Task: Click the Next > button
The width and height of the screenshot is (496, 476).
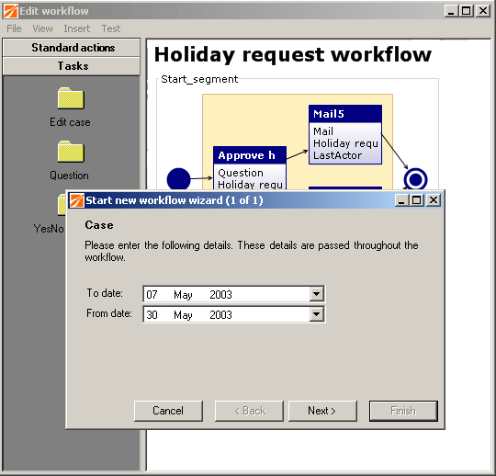Action: point(322,411)
